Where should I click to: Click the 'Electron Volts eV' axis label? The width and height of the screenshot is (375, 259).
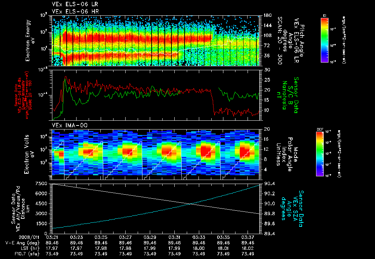coord(29,154)
